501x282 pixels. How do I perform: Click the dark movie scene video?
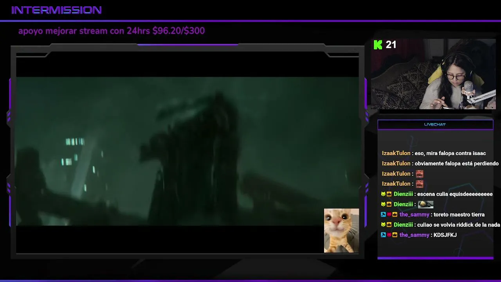[x=187, y=151]
